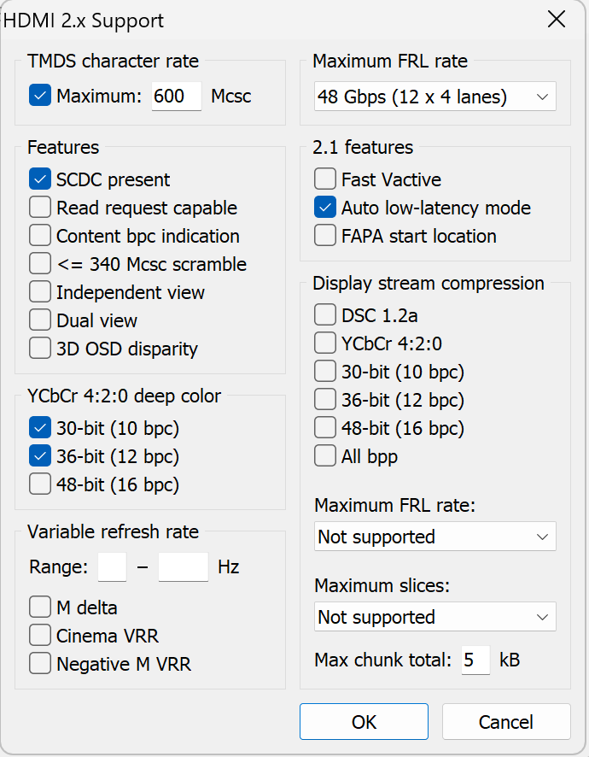Enable Read request capable option
This screenshot has width=589, height=757.
tap(40, 208)
